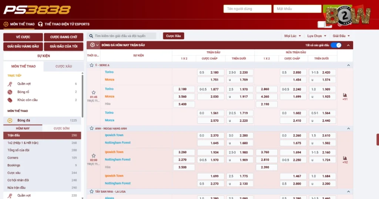
Task: Select the Corners market
Action: pos(42,158)
